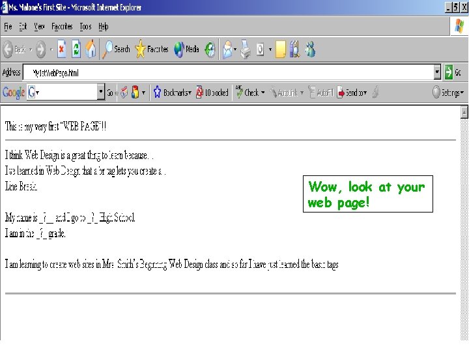Open the Media globe panel
This screenshot has height=352, width=469.
click(186, 49)
